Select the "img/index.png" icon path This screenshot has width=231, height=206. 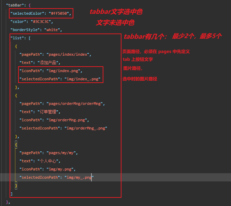coord(63,71)
